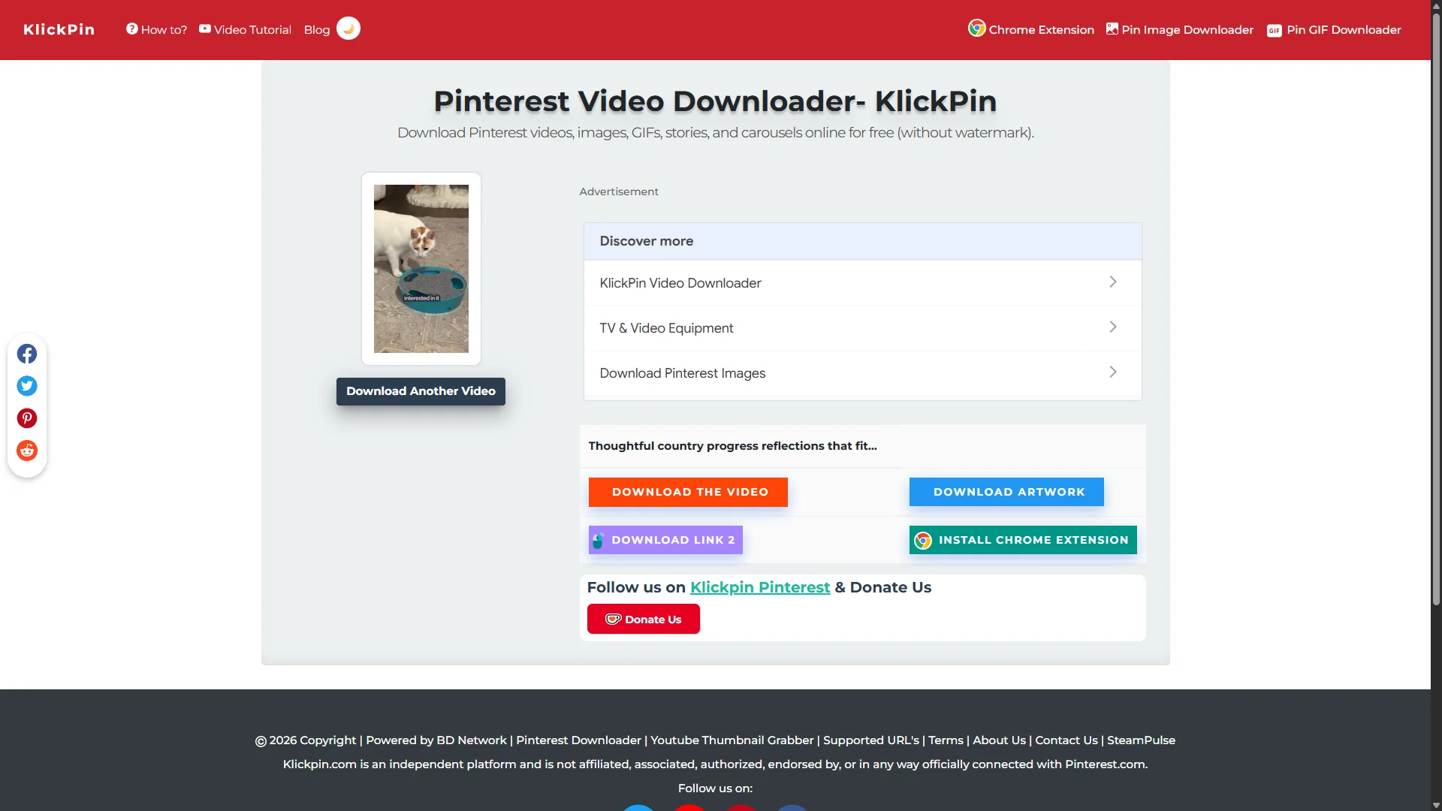Open SteamPulse footer link

click(1141, 740)
